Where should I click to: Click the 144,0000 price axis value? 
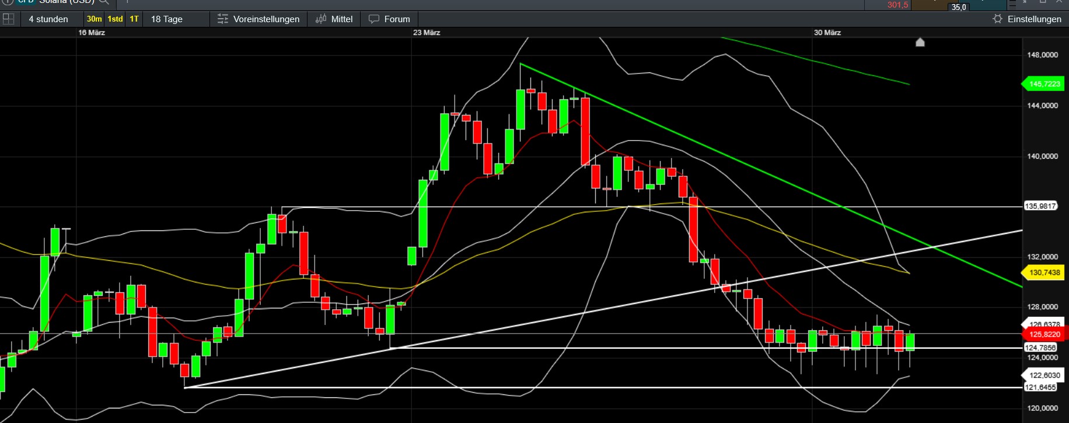click(1042, 106)
